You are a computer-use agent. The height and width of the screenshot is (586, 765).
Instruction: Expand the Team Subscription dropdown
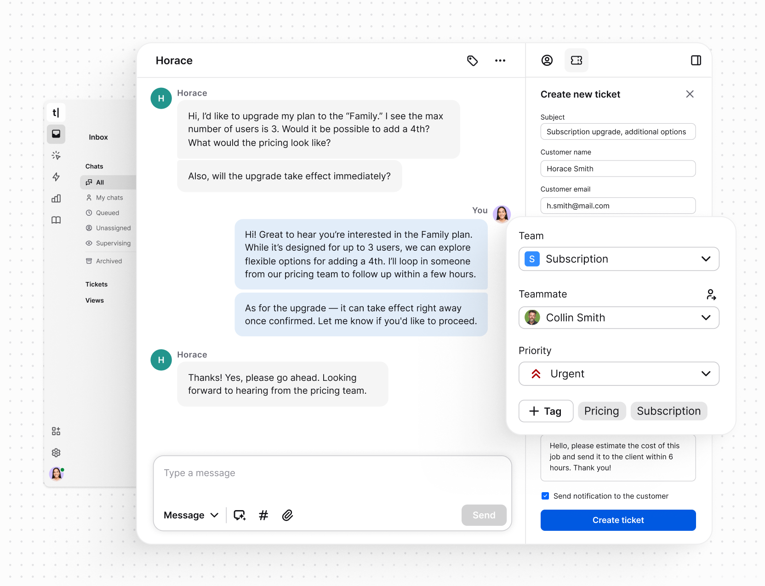619,259
